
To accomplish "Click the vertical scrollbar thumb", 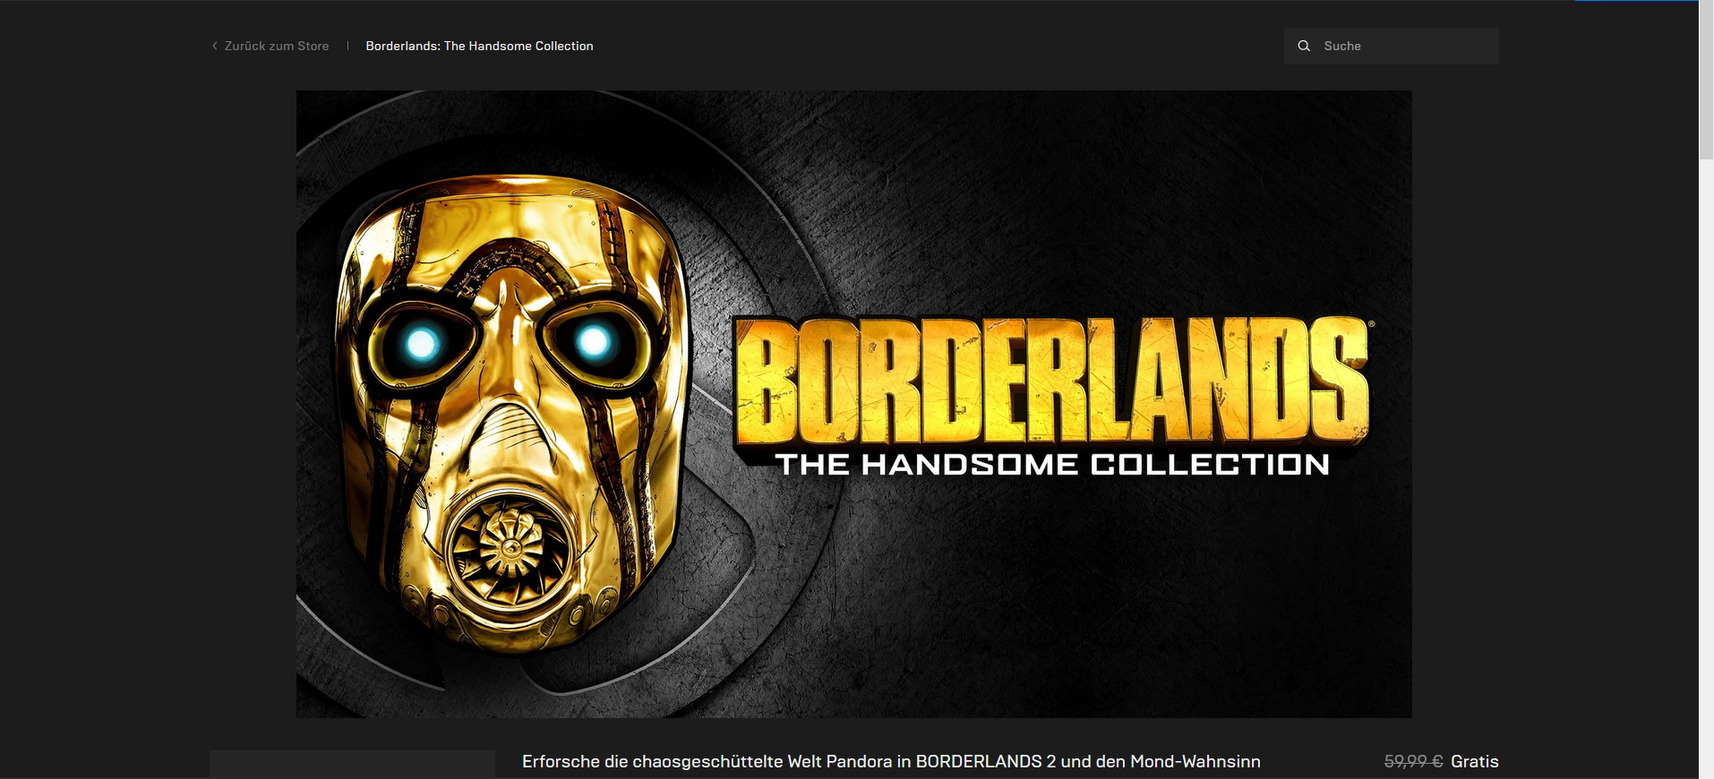I will click(1706, 81).
